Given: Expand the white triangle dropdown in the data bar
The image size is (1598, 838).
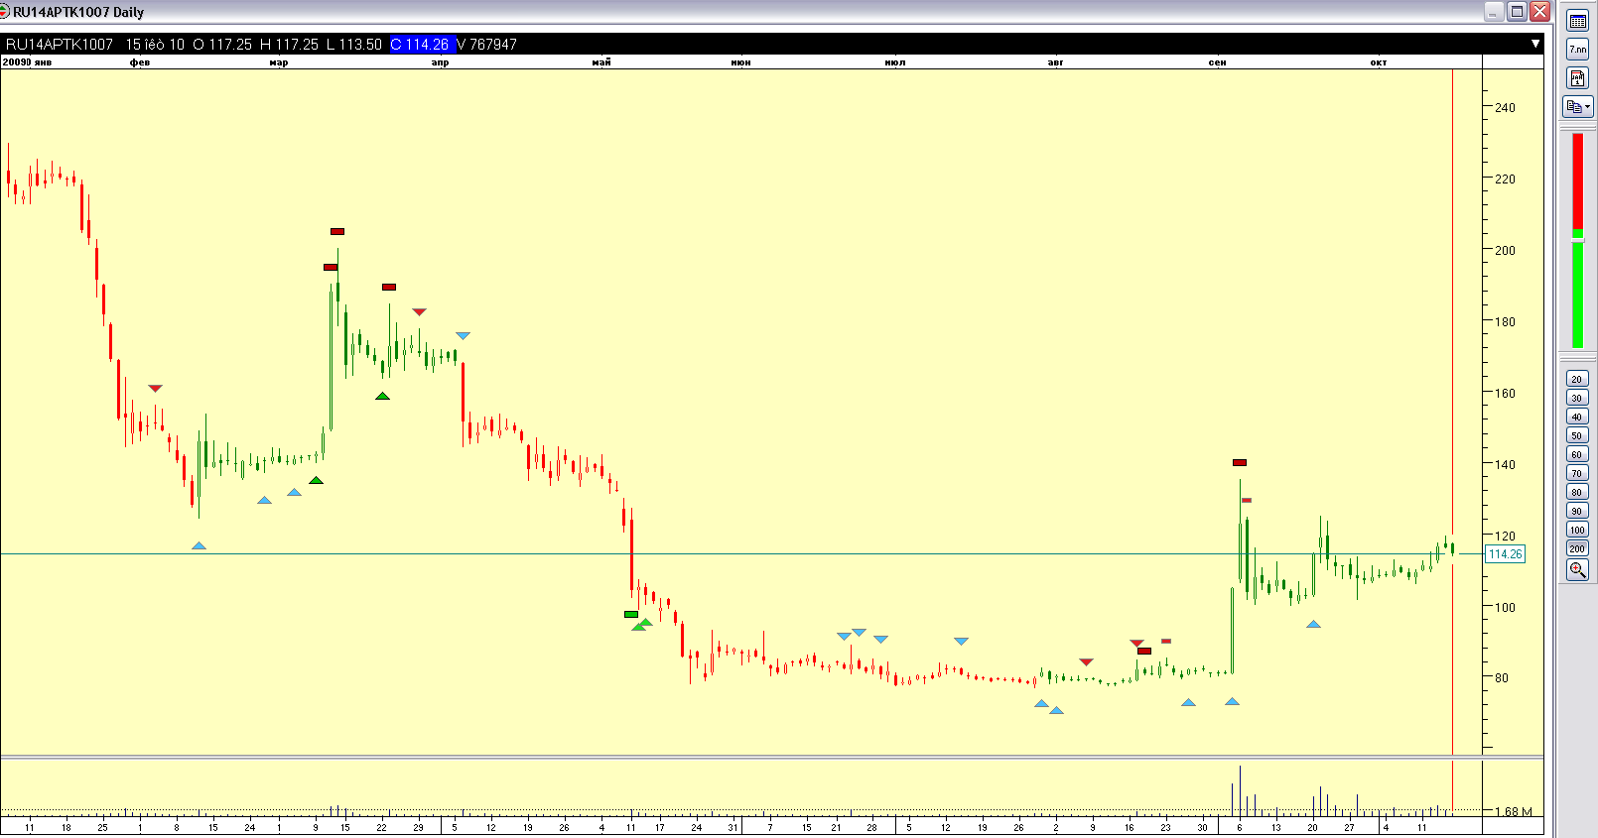Looking at the screenshot, I should point(1534,44).
